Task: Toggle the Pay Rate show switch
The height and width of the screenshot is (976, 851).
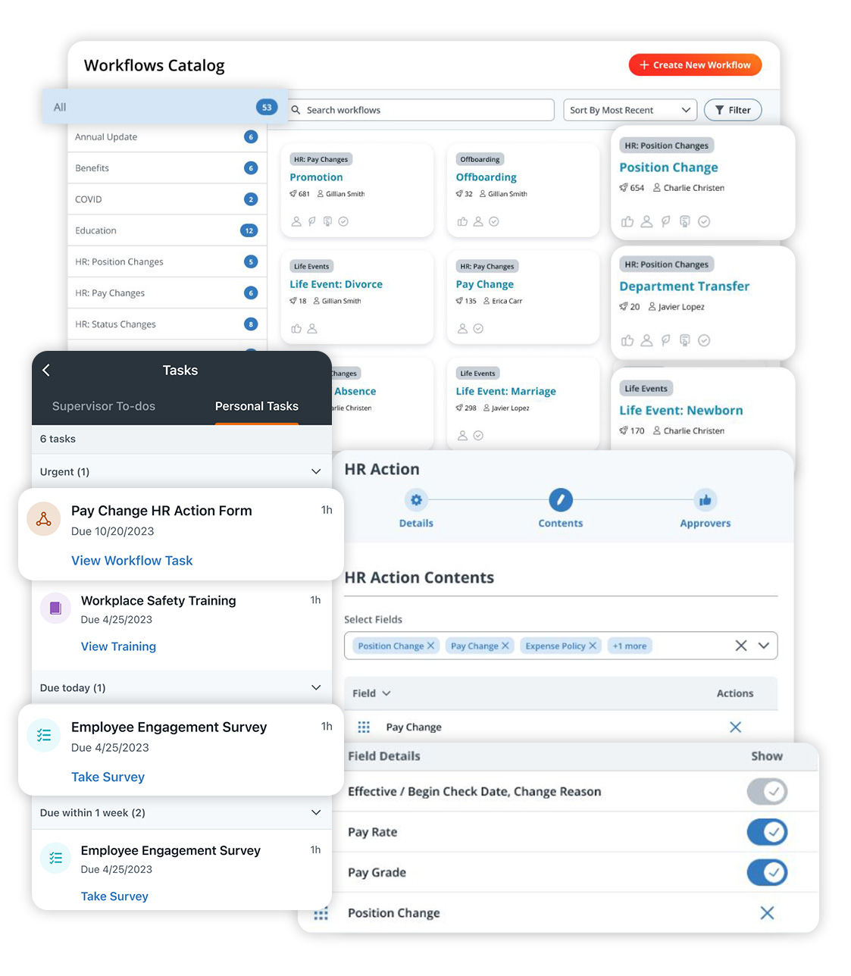Action: coord(767,832)
